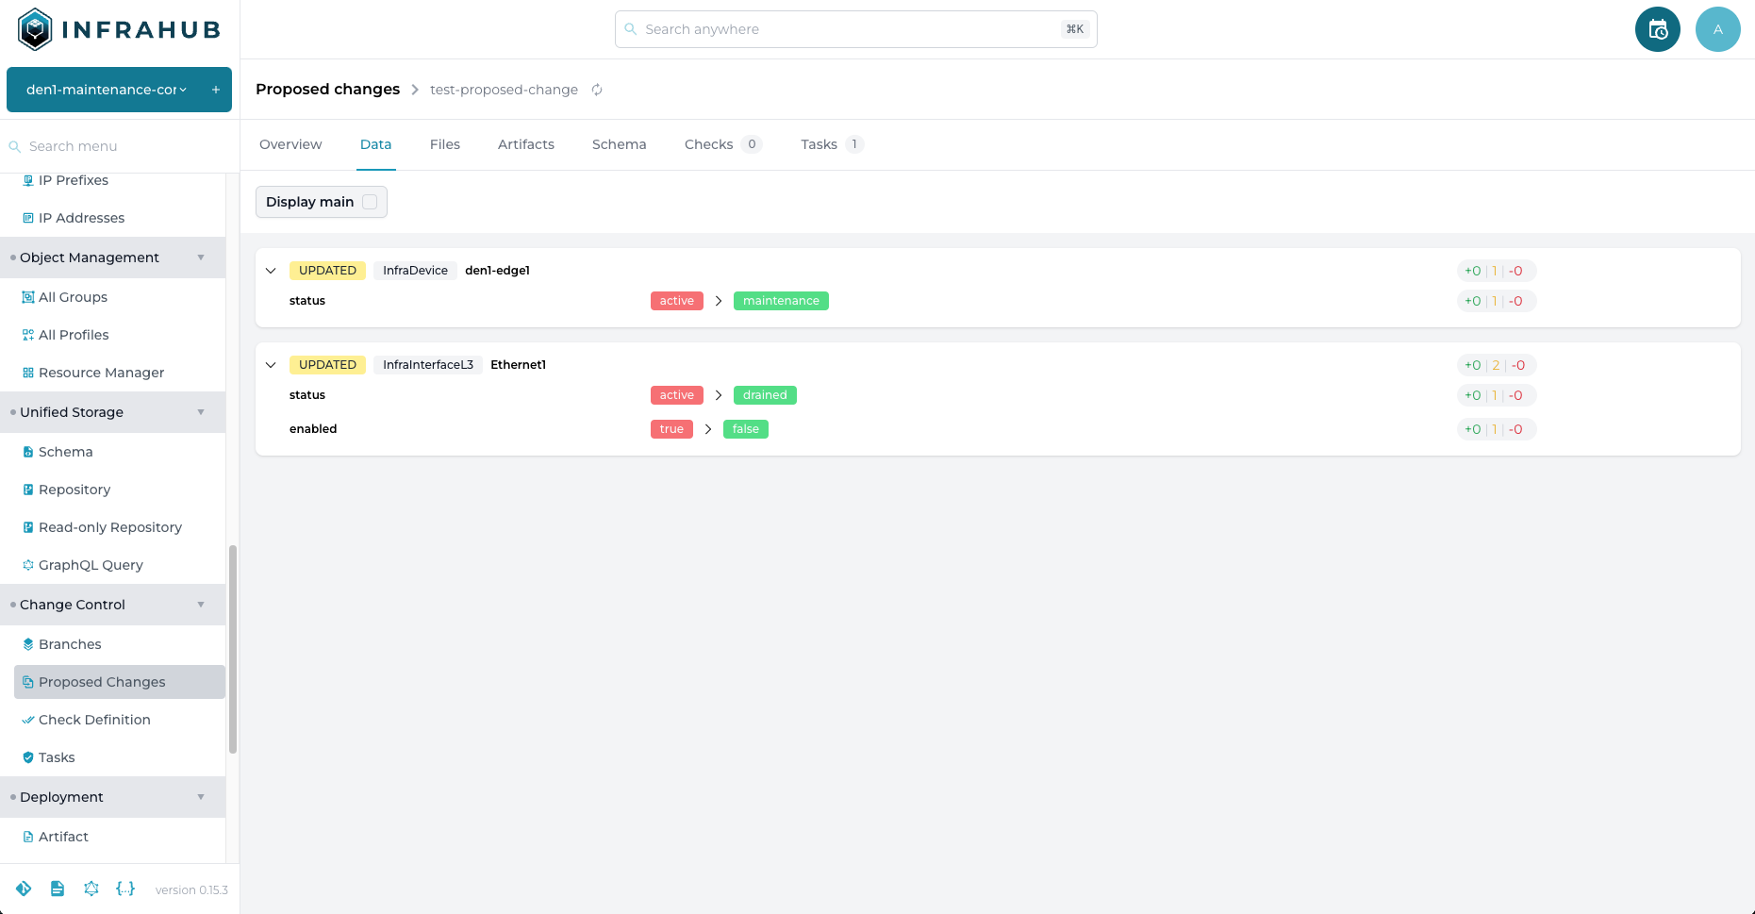
Task: Create a new branch with the plus icon
Action: coord(215,89)
